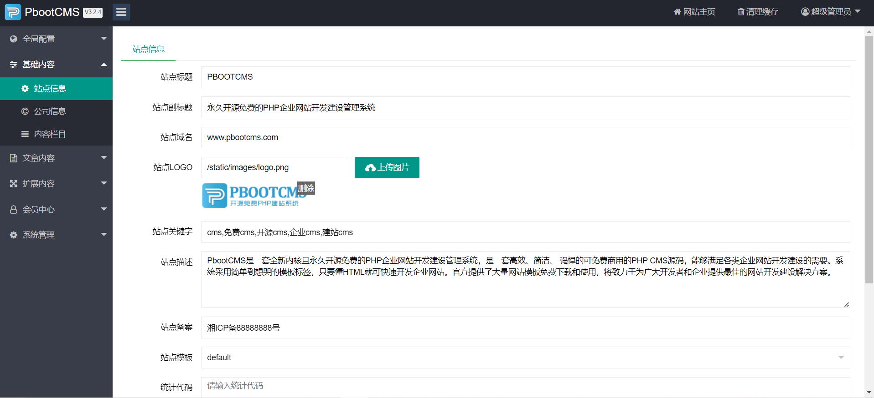Click the PbootCMS logo icon
The width and height of the screenshot is (874, 398).
[13, 12]
